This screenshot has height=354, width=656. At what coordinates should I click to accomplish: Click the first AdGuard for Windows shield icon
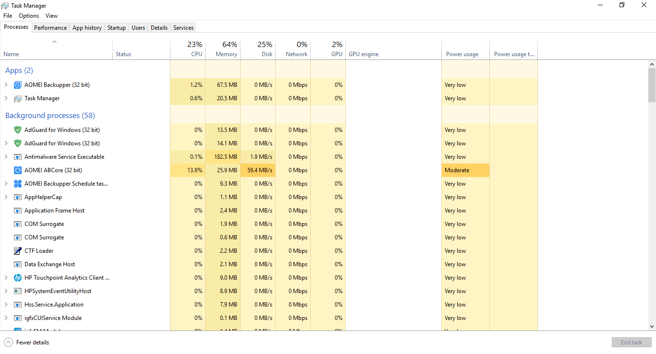pyautogui.click(x=18, y=130)
